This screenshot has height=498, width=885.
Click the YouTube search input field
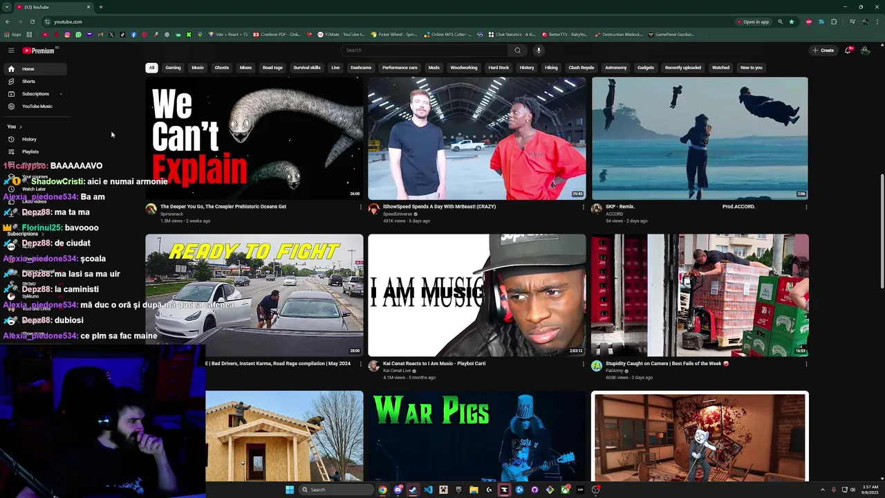(425, 50)
